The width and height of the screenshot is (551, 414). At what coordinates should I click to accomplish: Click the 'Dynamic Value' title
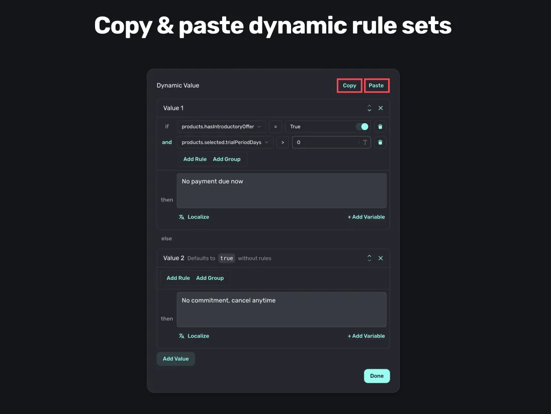178,85
